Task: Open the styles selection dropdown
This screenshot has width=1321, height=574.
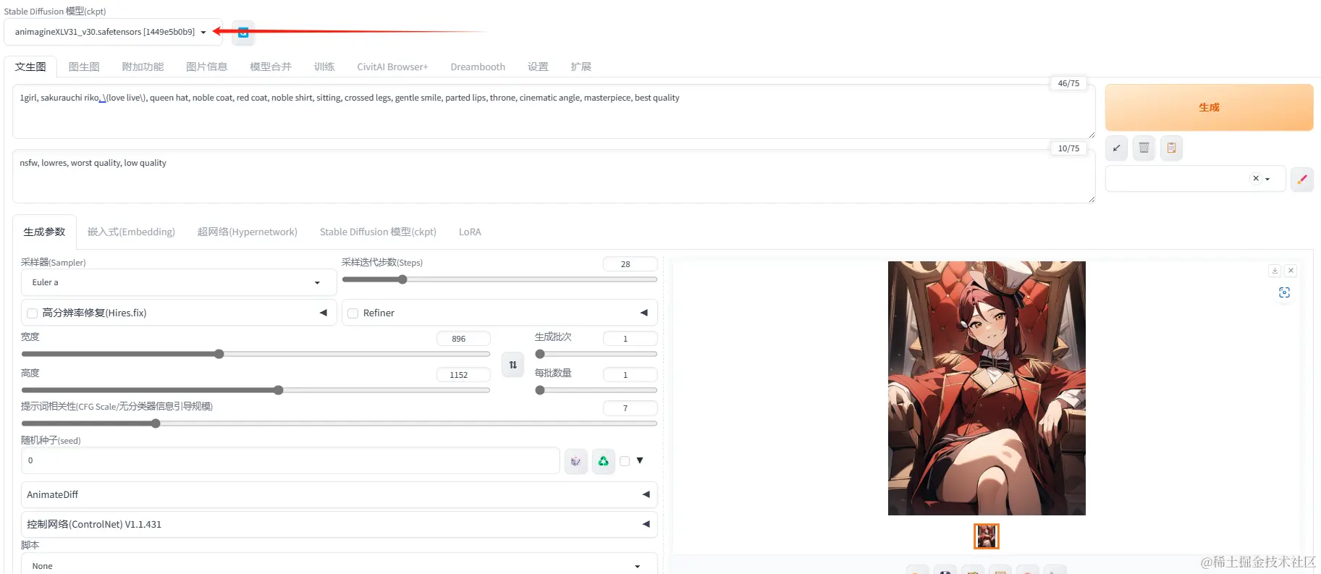Action: tap(1195, 178)
